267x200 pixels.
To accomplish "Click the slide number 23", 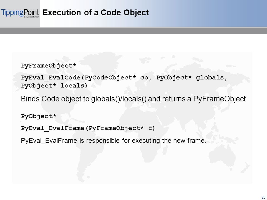I will tap(263, 197).
